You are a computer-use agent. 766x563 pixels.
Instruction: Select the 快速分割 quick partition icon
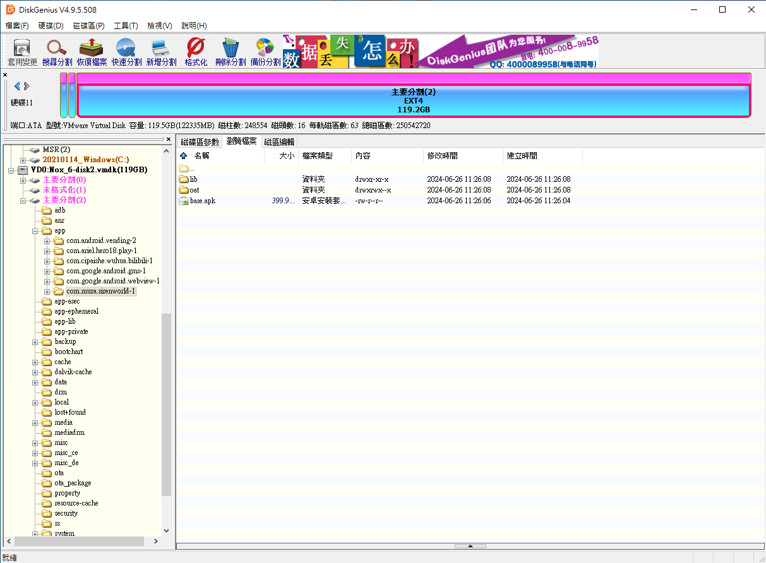[x=126, y=52]
